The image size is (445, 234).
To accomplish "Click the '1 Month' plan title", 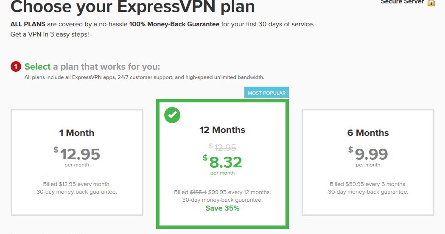I will pyautogui.click(x=77, y=133).
